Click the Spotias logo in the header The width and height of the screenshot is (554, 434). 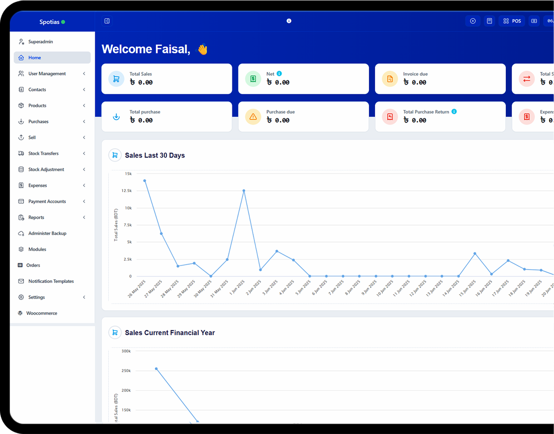(x=49, y=22)
